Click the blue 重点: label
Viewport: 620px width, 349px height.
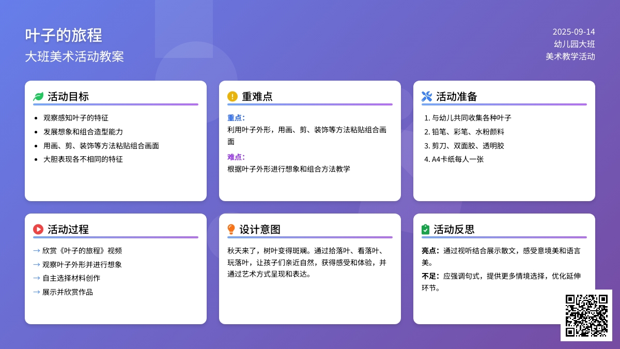coord(236,118)
